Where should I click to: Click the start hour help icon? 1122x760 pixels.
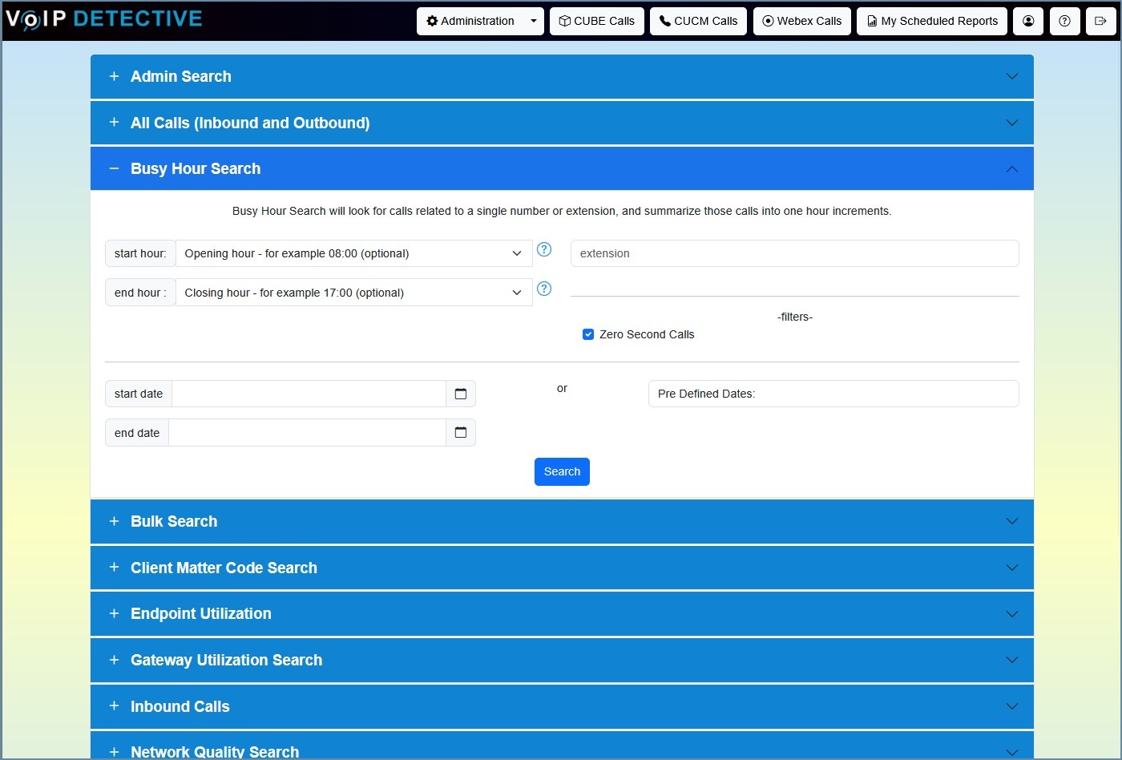pos(544,249)
